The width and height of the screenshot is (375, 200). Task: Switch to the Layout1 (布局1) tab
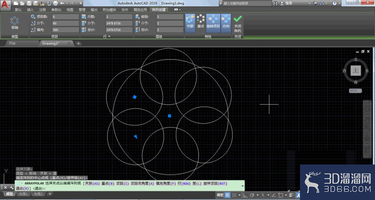pyautogui.click(x=23, y=194)
